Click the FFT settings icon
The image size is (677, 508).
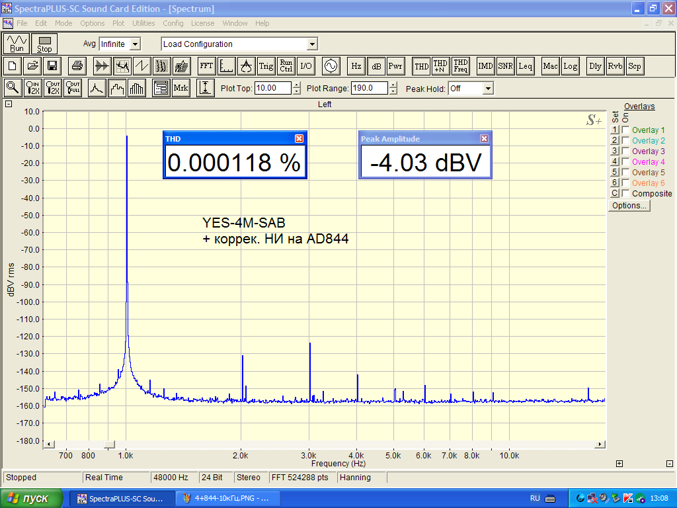tap(206, 66)
